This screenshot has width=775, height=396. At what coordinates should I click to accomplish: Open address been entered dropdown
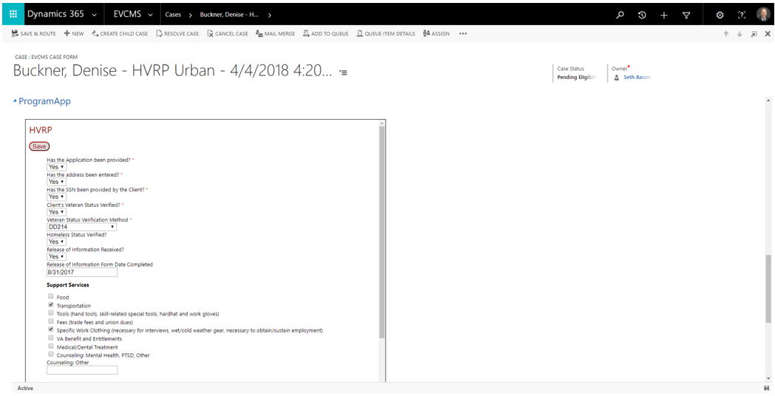[56, 182]
